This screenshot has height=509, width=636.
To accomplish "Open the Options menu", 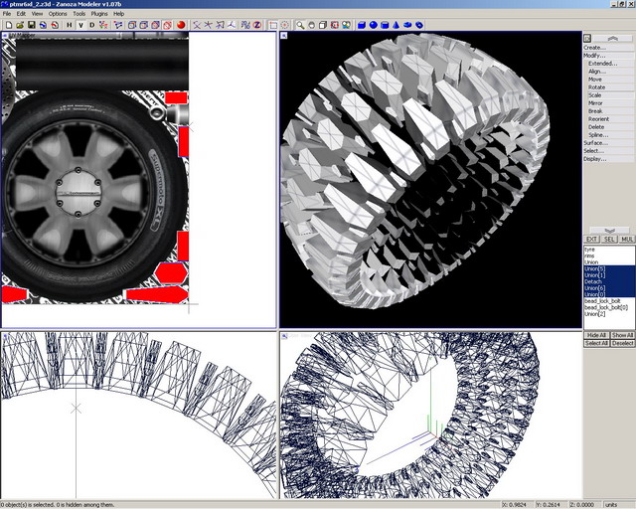I will (59, 14).
